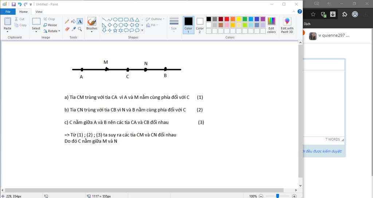Open Customize Quick Access Toolbar dropdown
The height and width of the screenshot is (198, 373).
coord(31,4)
